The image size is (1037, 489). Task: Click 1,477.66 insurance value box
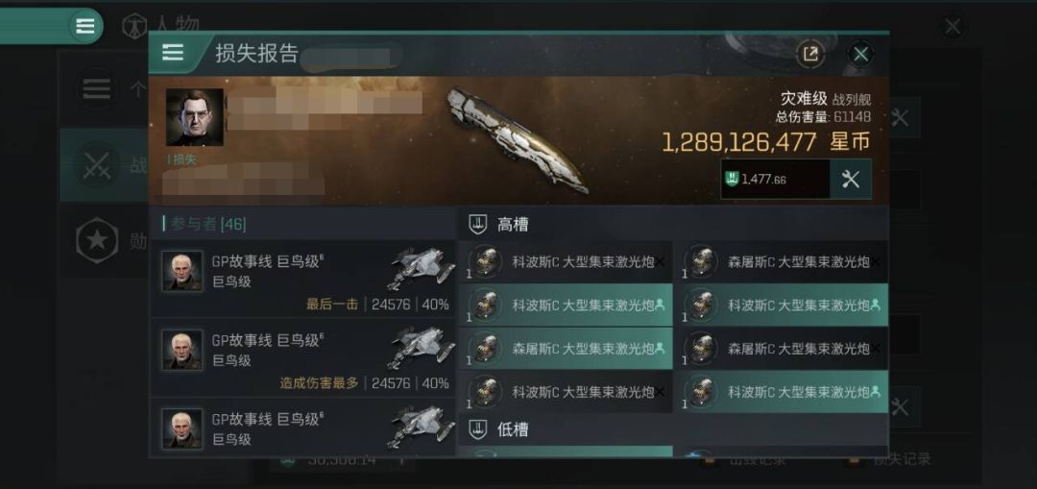(775, 179)
